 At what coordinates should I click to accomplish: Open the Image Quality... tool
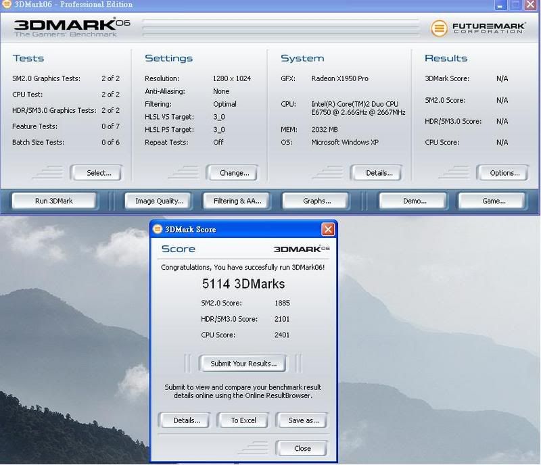tap(159, 201)
